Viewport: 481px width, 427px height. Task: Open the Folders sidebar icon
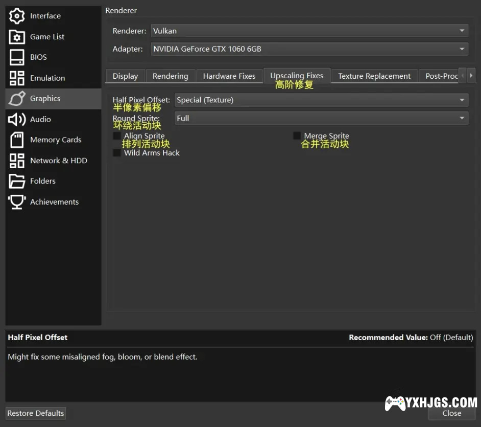[x=17, y=181]
